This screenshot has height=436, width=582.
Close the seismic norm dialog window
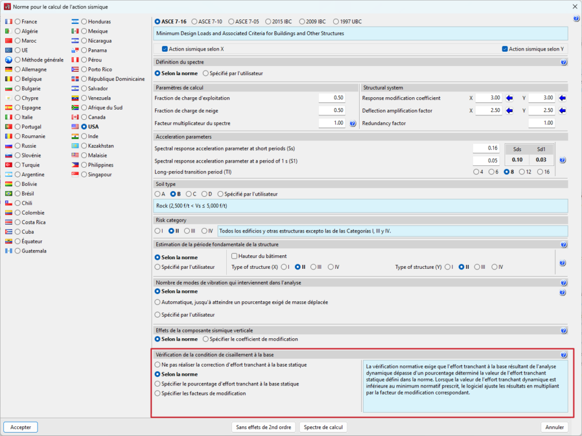click(x=575, y=7)
